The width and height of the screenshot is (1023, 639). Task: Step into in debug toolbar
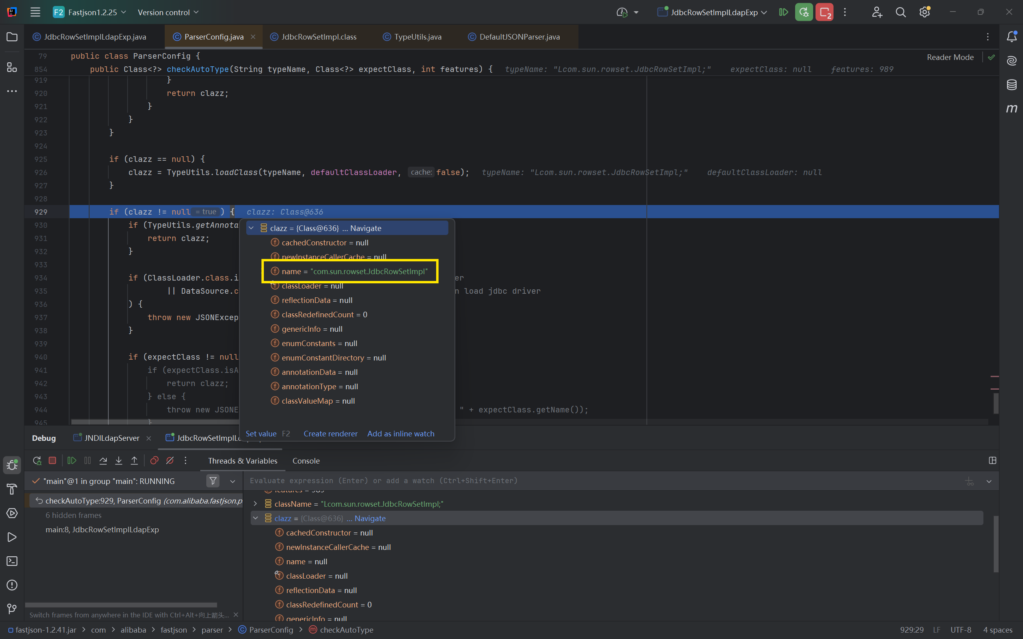coord(119,461)
